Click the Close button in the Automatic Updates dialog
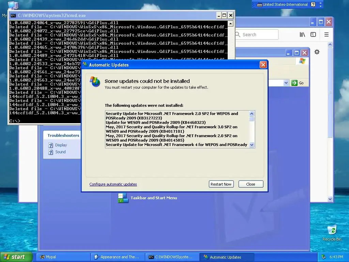This screenshot has width=349, height=262. point(251,184)
